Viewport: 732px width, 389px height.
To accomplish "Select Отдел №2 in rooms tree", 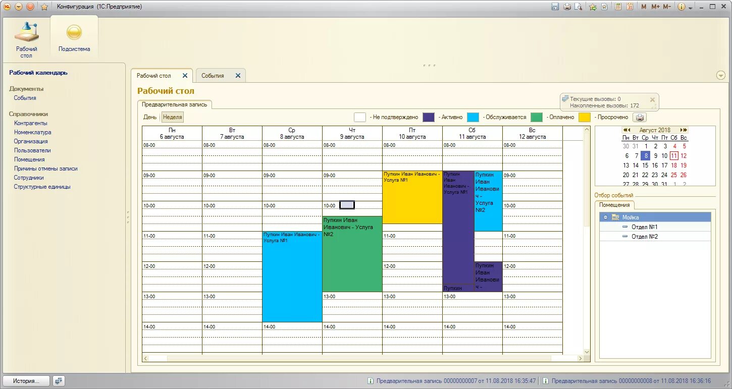I will pyautogui.click(x=644, y=236).
